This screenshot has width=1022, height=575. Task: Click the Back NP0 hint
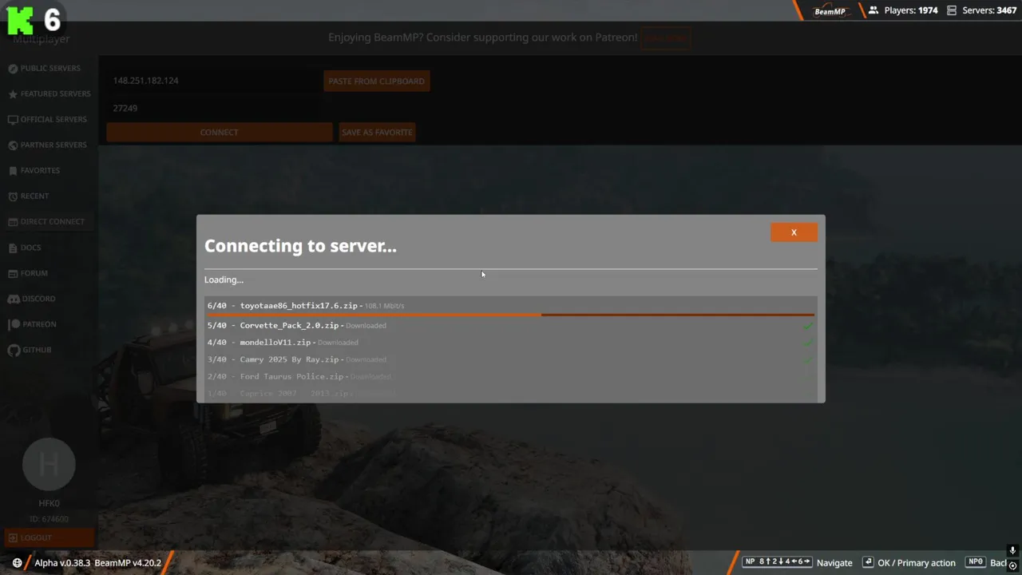point(987,563)
